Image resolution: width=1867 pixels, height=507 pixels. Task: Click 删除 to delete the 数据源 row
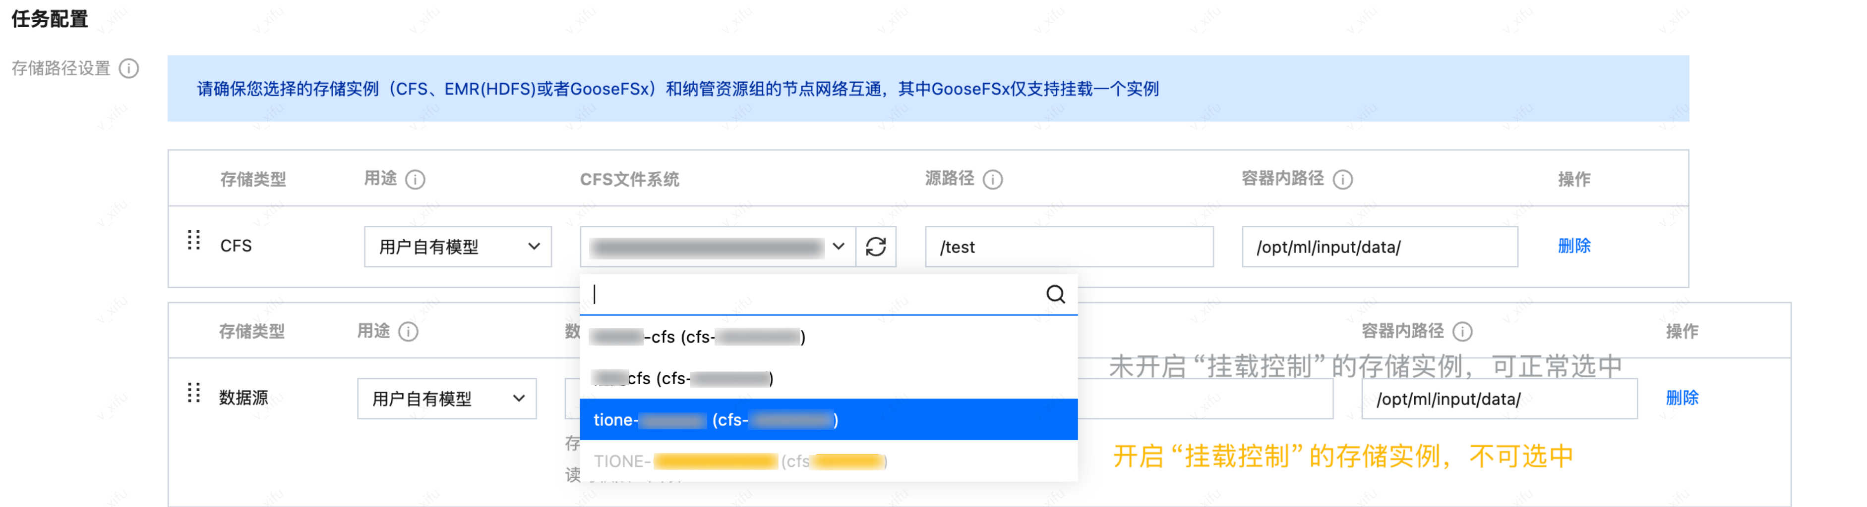coord(1682,397)
